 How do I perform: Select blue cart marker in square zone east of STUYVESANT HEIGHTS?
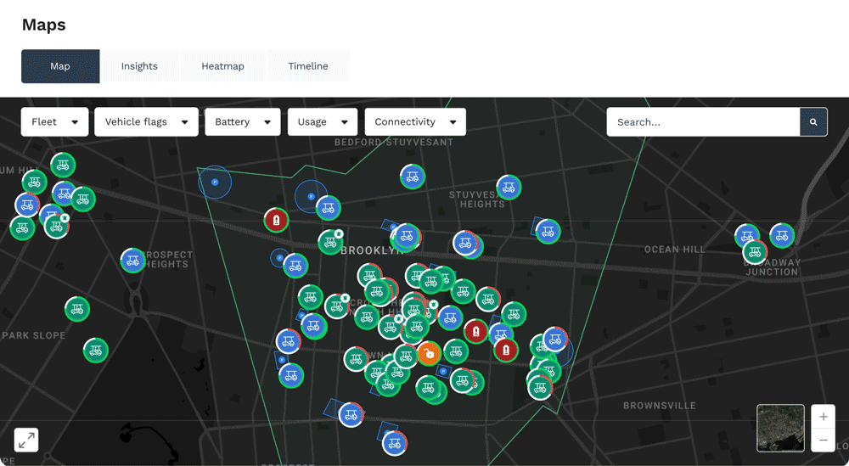(548, 231)
